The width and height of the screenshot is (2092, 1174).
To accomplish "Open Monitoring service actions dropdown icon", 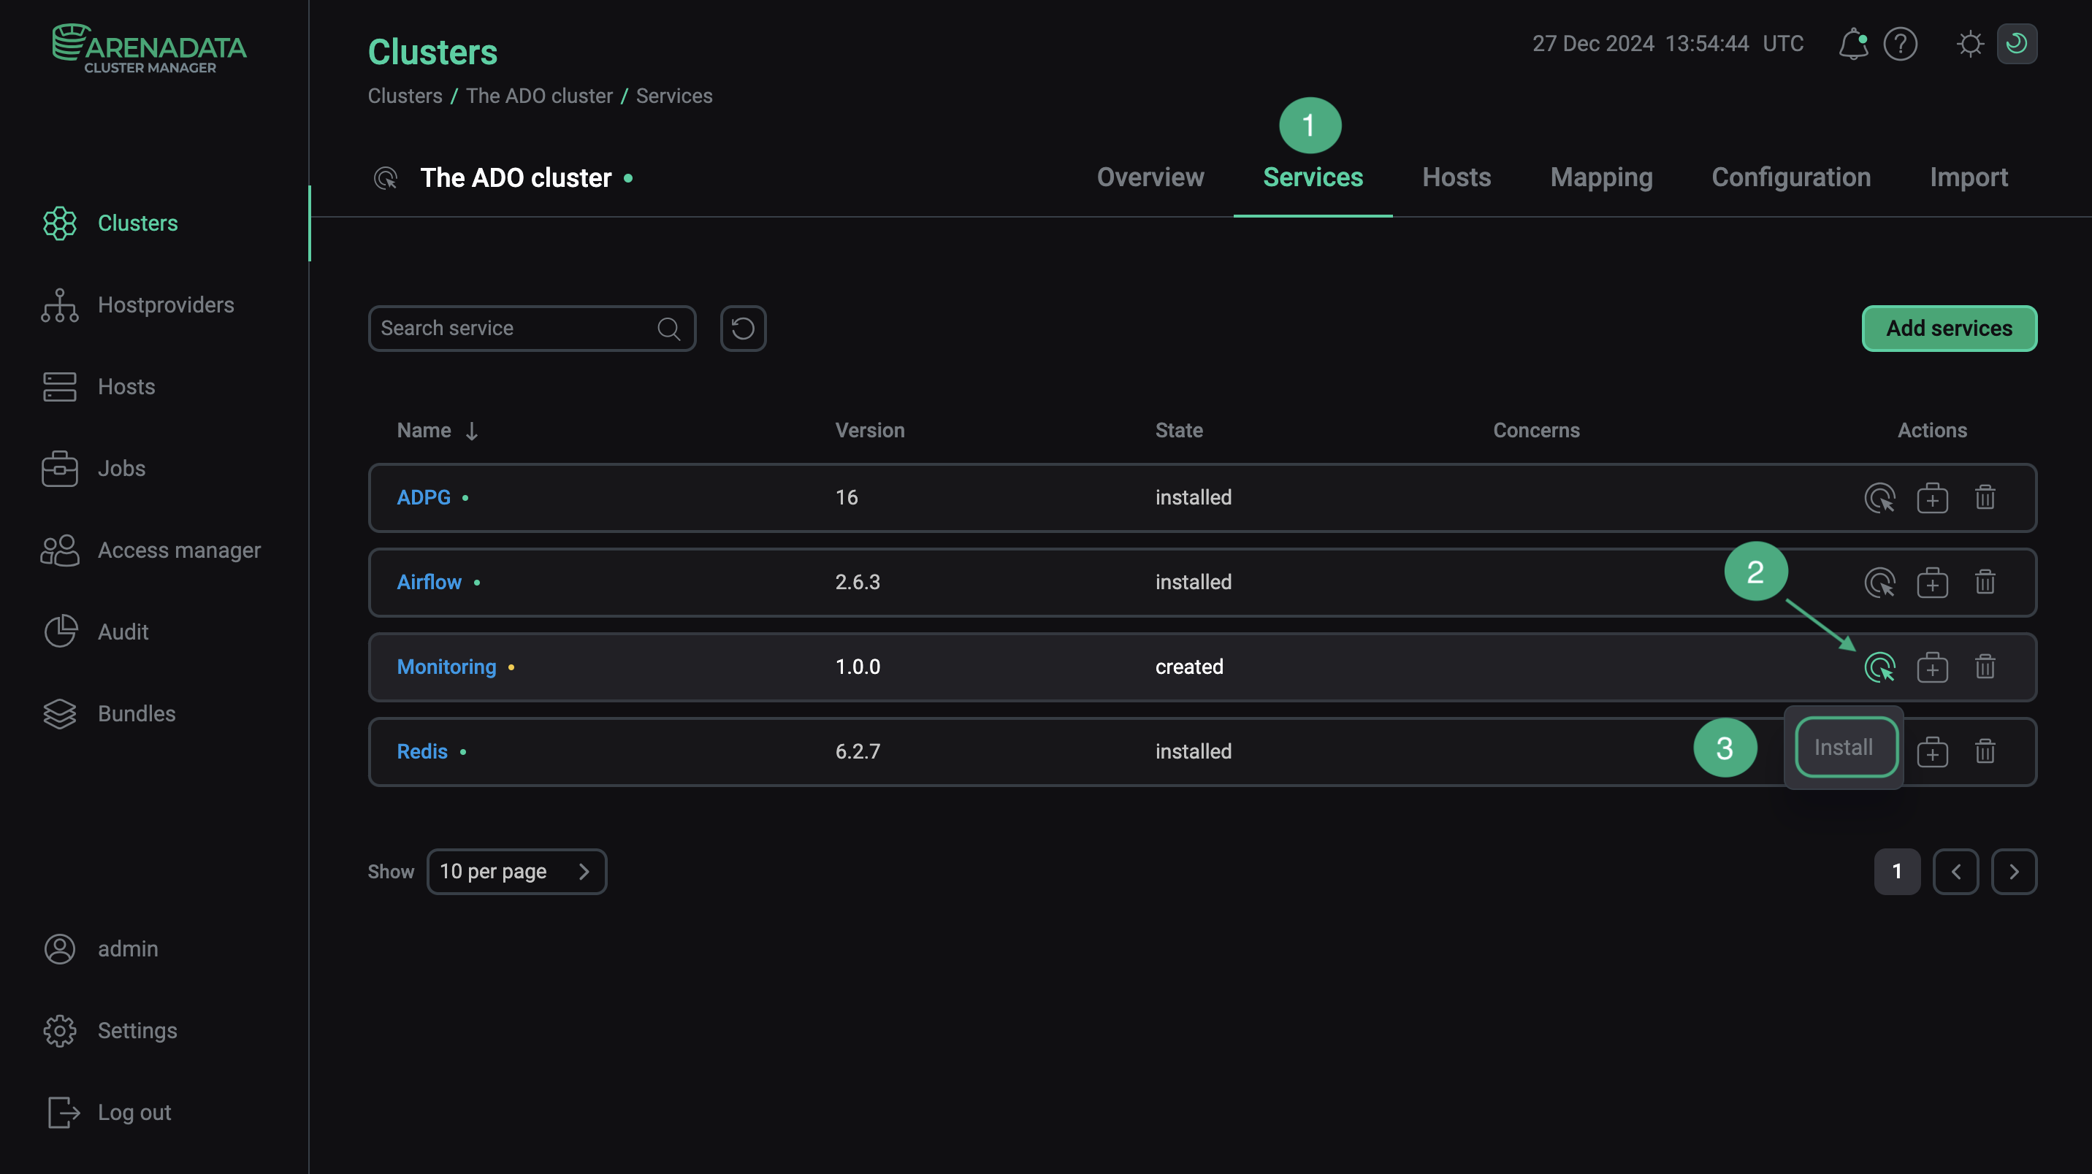I will (1879, 667).
